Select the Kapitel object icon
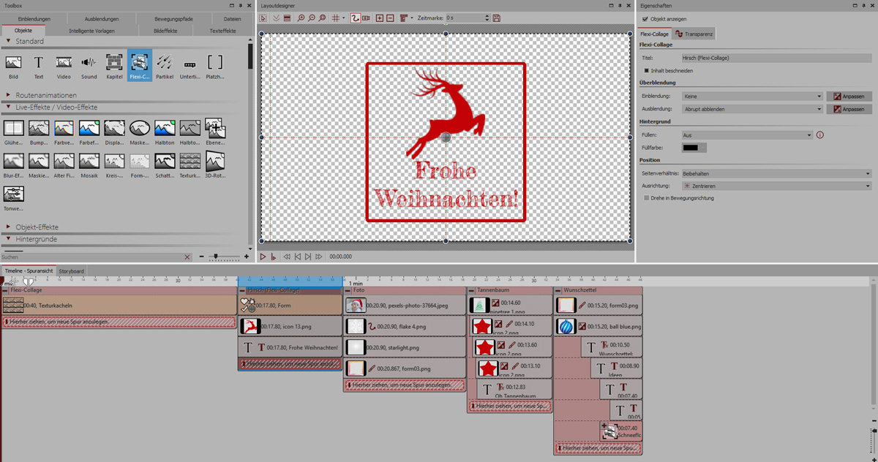878x462 pixels. pos(114,65)
